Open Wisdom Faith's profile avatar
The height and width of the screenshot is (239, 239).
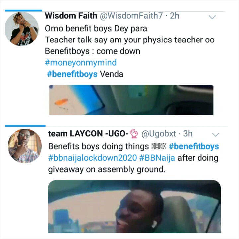click(x=22, y=29)
